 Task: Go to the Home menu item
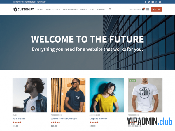tap(40, 10)
